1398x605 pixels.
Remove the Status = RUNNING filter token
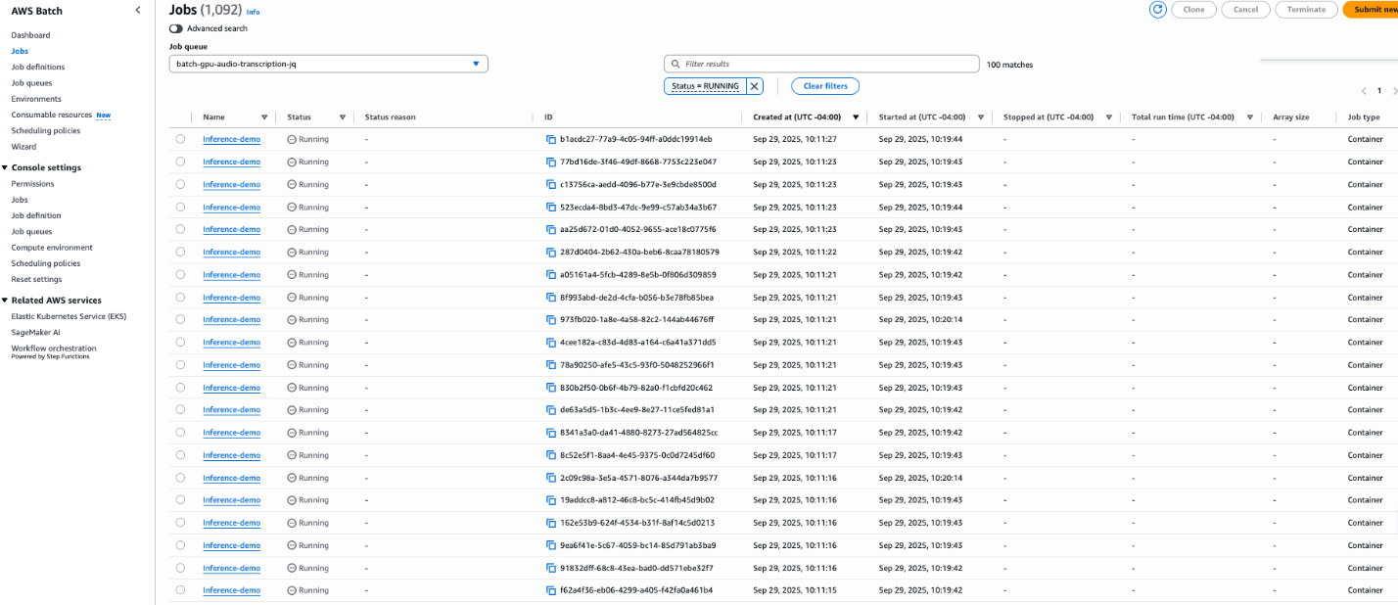pos(754,86)
